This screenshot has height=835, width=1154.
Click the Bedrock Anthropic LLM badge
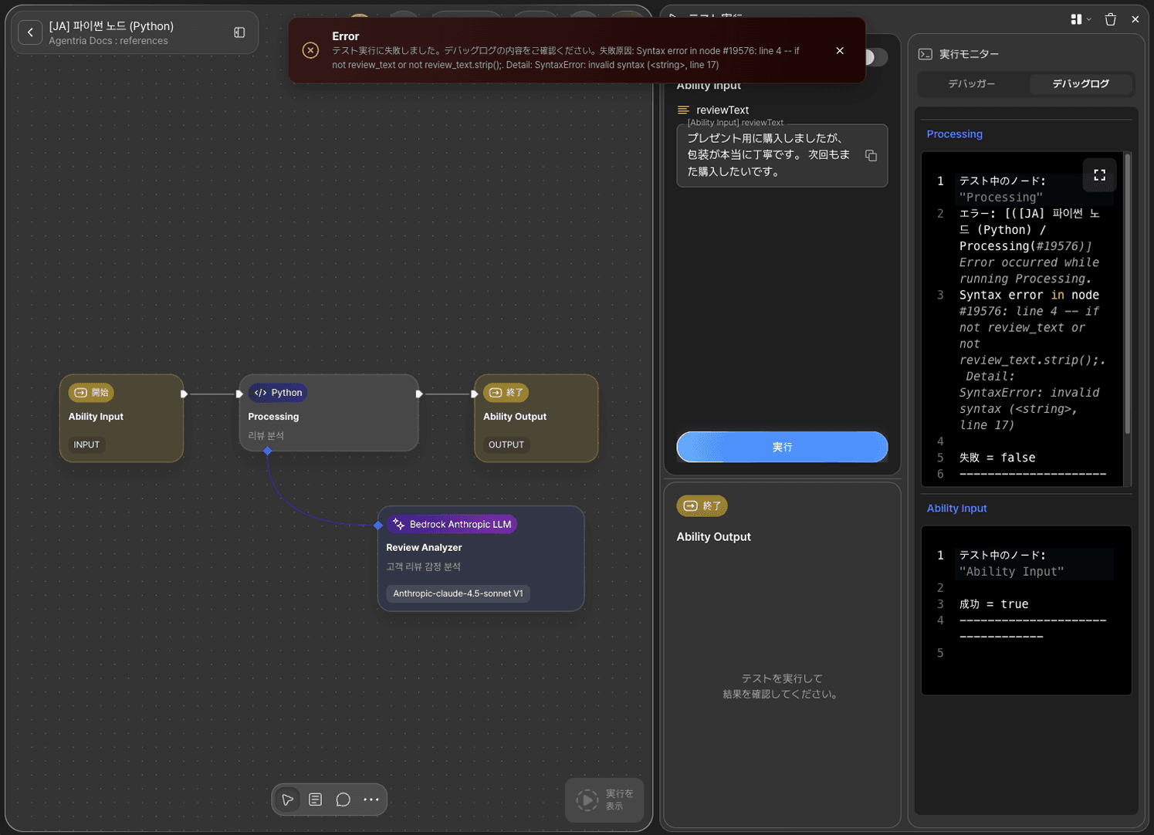tap(452, 524)
